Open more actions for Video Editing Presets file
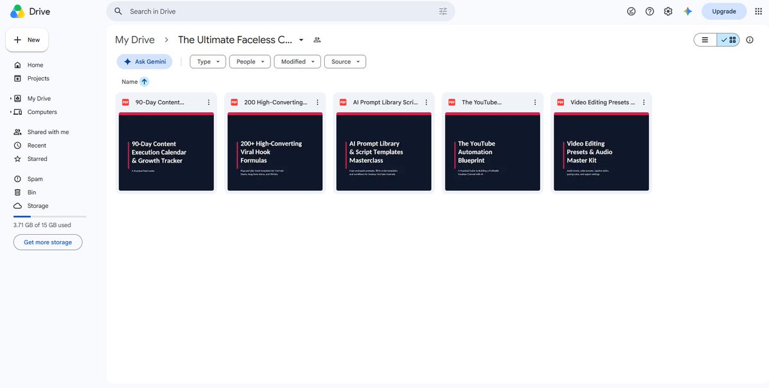Image resolution: width=769 pixels, height=388 pixels. (x=644, y=102)
